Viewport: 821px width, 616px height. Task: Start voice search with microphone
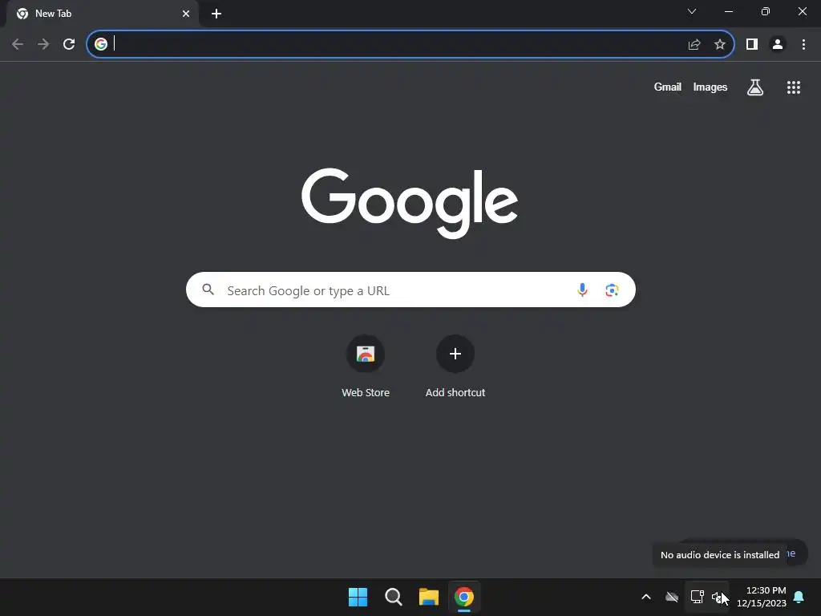pos(582,290)
